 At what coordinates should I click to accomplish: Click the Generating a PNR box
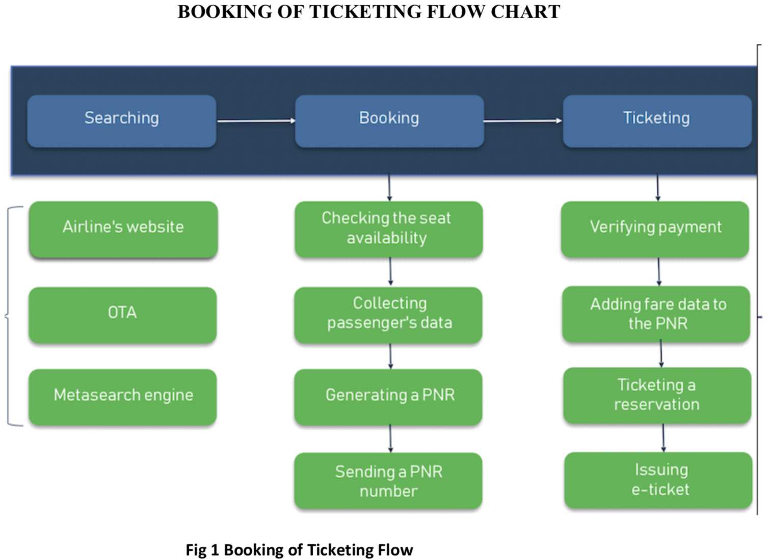pyautogui.click(x=388, y=397)
